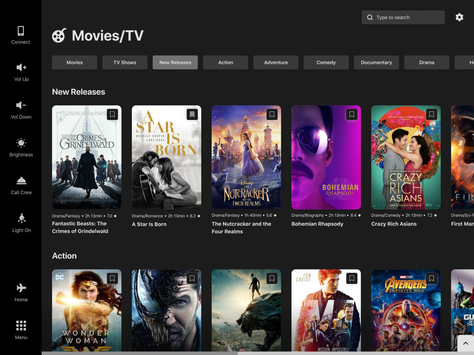Click the Movies/TV film reel icon
Image resolution: width=474 pixels, height=355 pixels.
59,35
